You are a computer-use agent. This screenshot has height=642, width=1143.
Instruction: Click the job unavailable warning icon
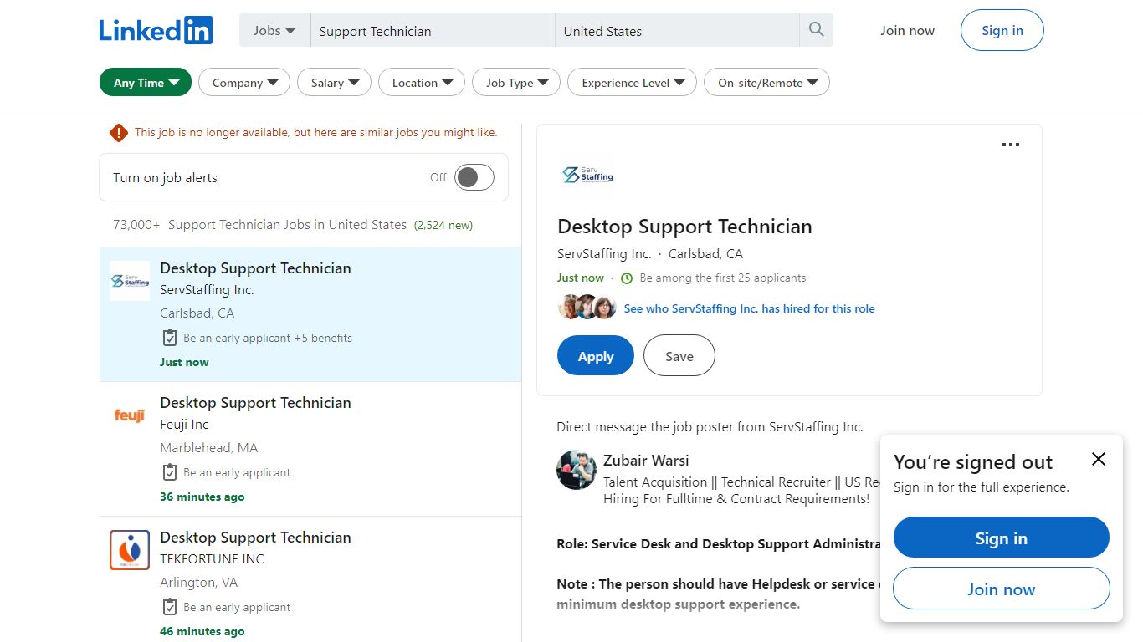(119, 132)
